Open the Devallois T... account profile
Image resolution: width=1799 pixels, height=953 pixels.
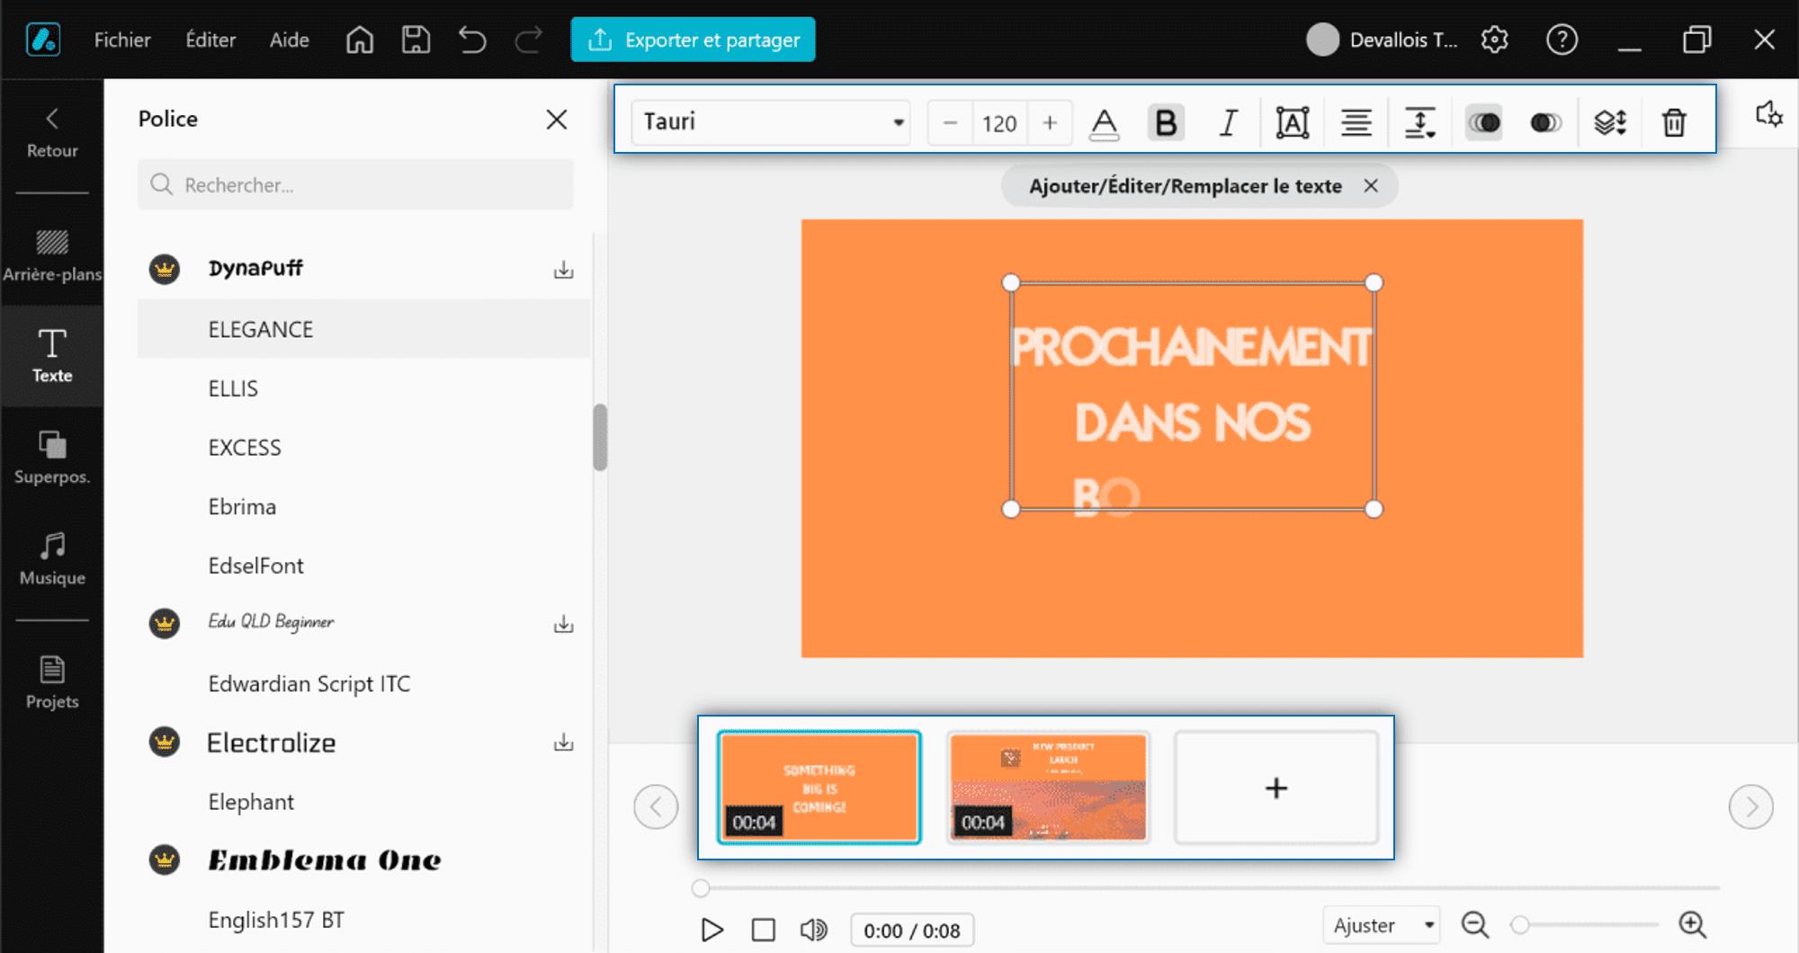tap(1382, 40)
